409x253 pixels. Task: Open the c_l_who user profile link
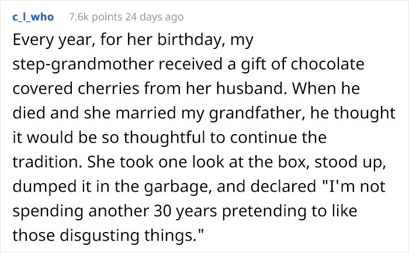33,16
